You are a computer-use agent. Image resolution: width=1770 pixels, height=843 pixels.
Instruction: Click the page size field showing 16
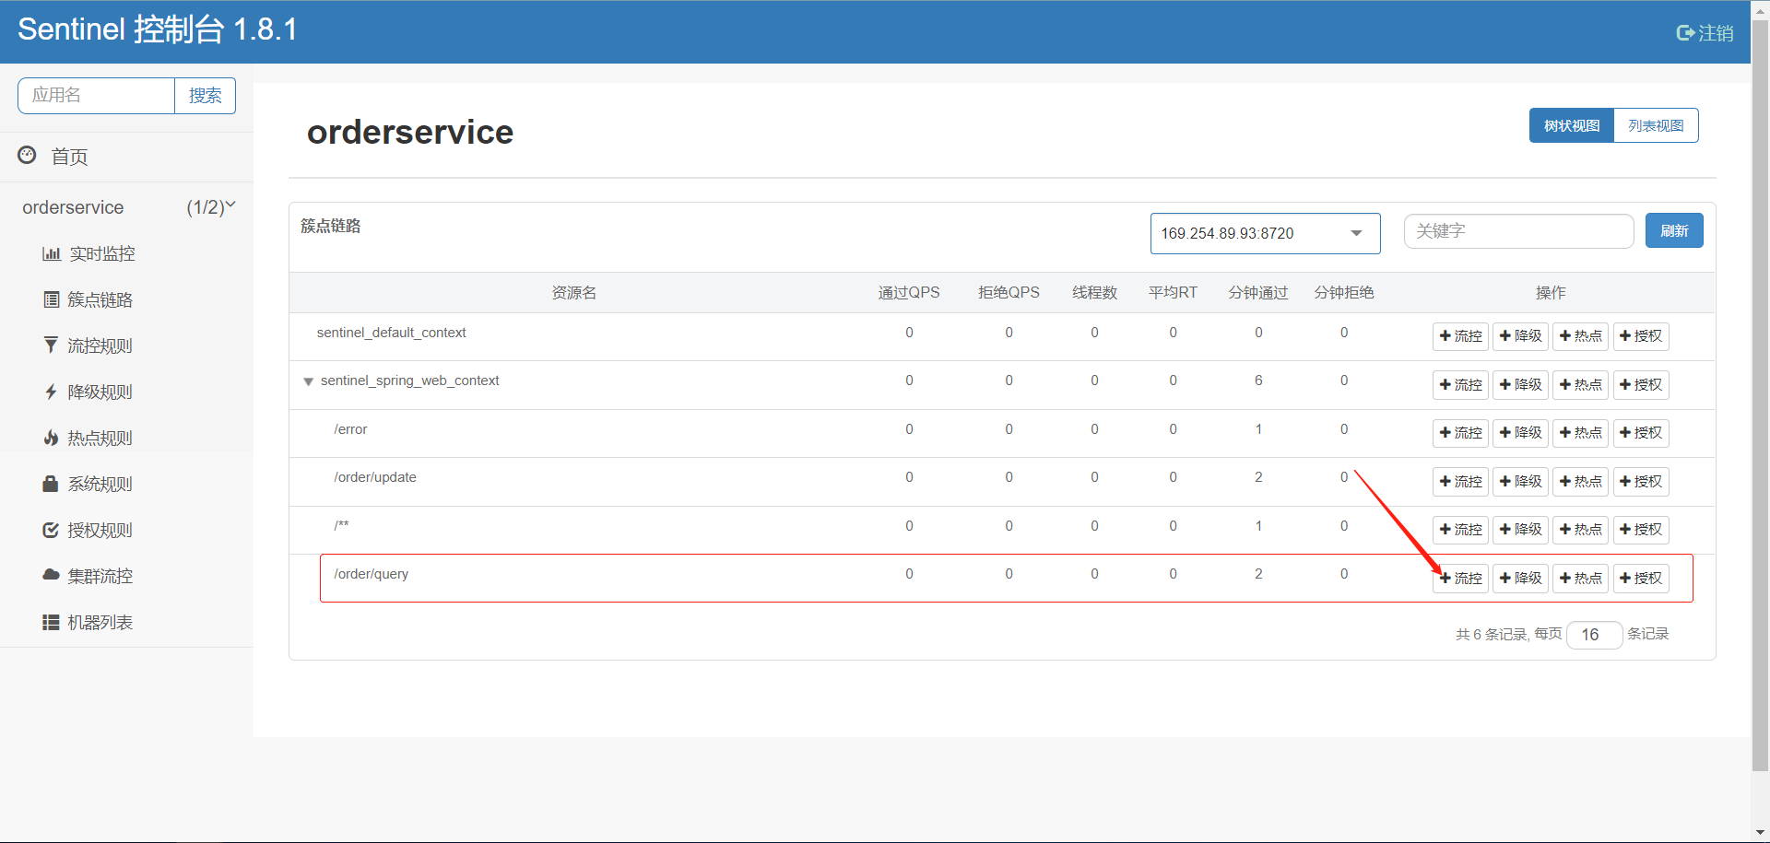pyautogui.click(x=1595, y=635)
